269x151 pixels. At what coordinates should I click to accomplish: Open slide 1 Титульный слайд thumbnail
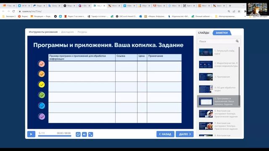point(206,52)
